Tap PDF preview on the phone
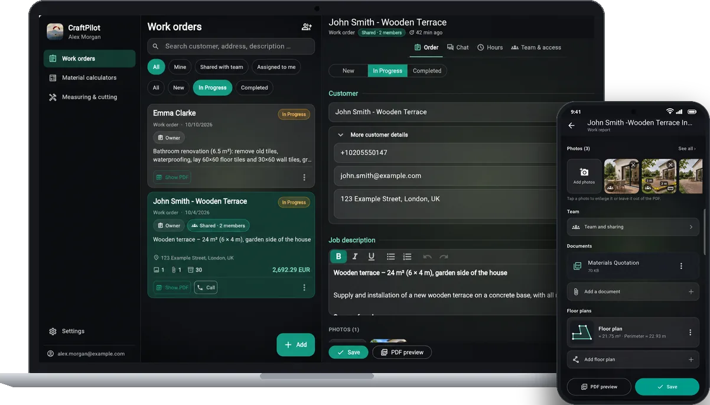This screenshot has width=710, height=405. 598,387
